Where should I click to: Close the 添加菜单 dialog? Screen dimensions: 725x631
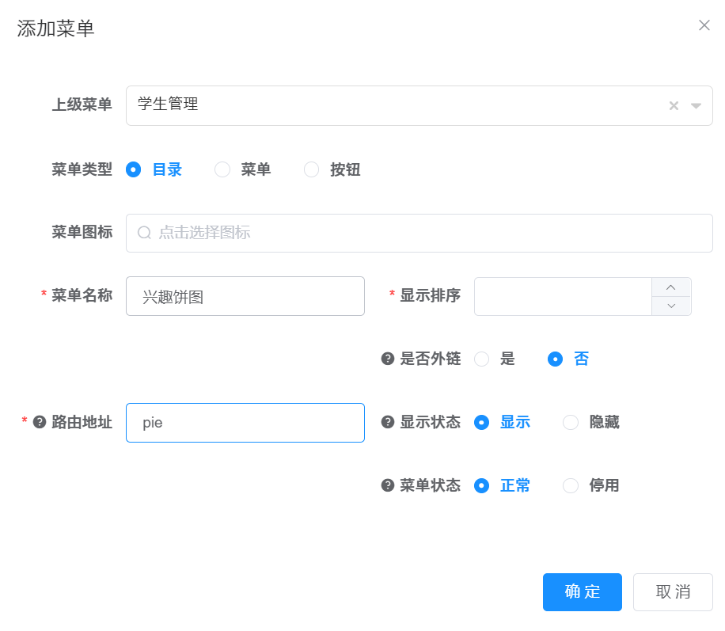tap(704, 25)
